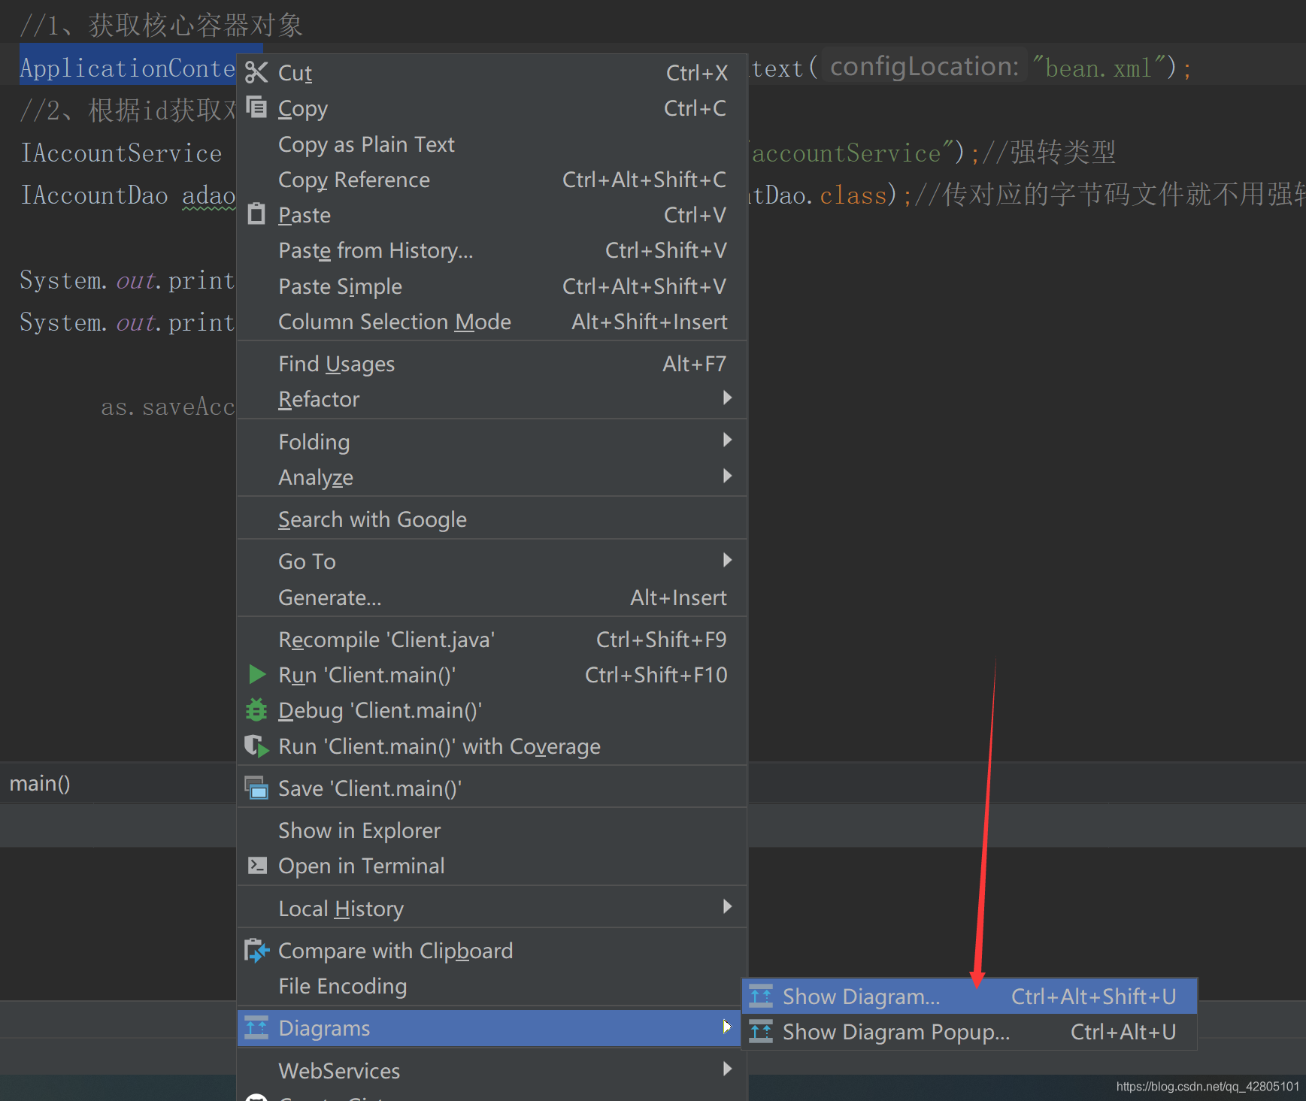The width and height of the screenshot is (1306, 1101).
Task: Click the Save 'Client.main()' configuration icon
Action: tap(256, 788)
